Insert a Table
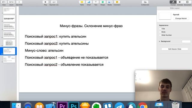 [82, 2]
